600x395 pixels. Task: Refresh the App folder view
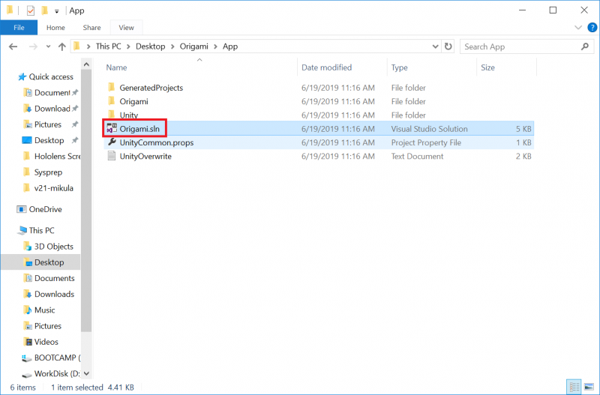448,46
